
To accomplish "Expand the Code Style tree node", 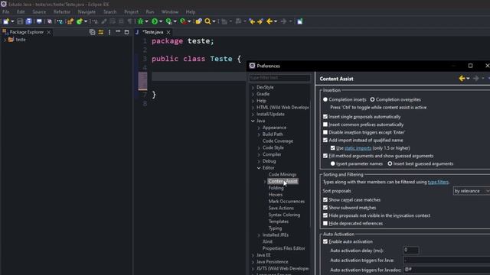I will click(x=259, y=147).
